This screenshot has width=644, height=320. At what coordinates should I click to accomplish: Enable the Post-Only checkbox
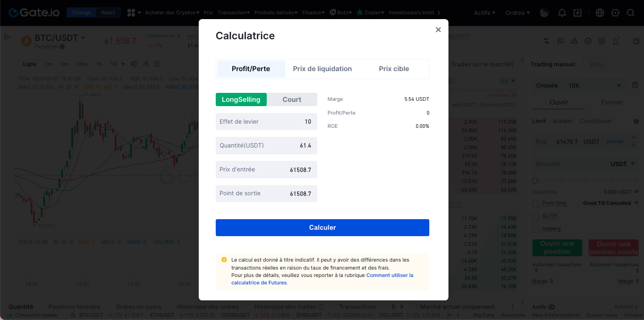click(x=536, y=203)
